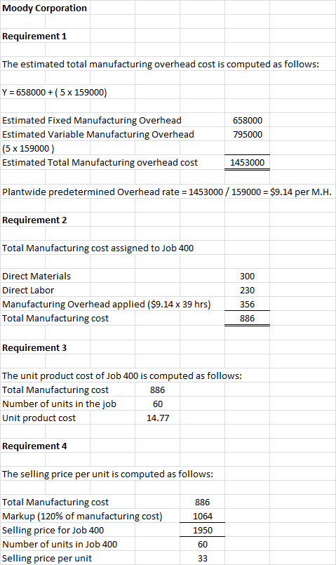This screenshot has width=336, height=565.
Task: Click the value 658000
Action: [x=248, y=120]
